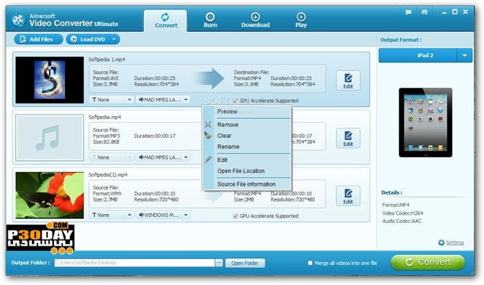Choose Remove in the context menu
The image size is (484, 285).
[x=247, y=125]
